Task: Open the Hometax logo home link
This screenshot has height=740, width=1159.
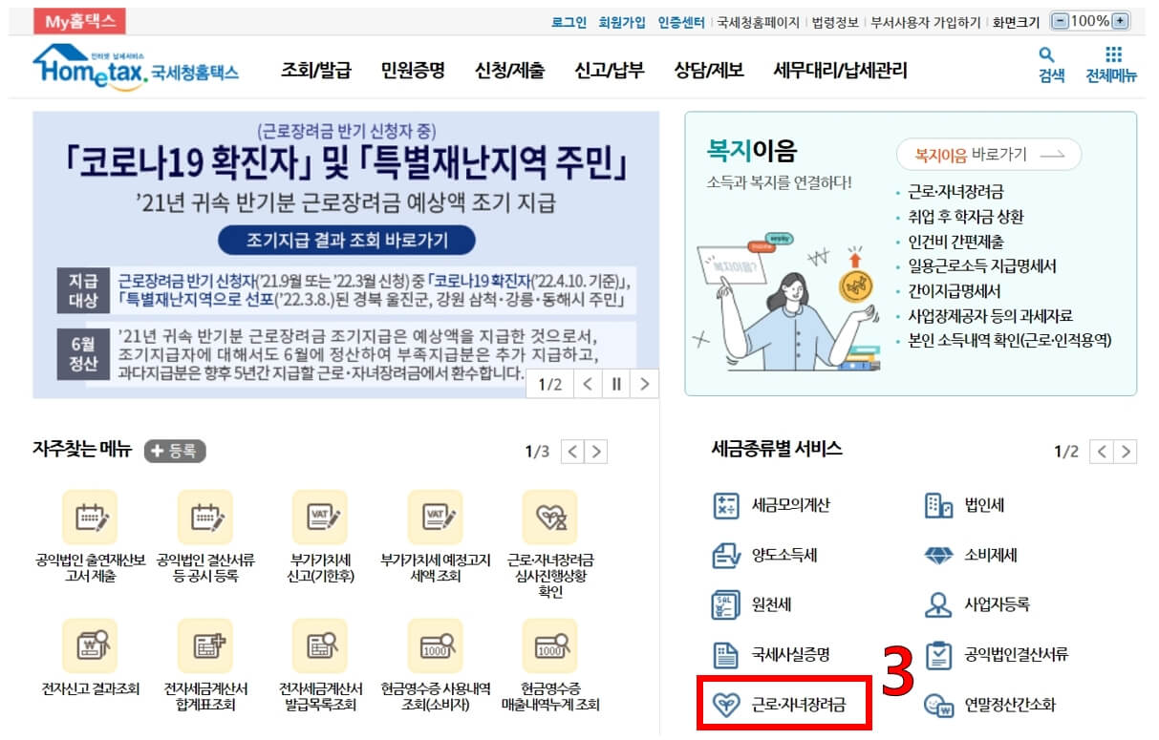Action: (x=136, y=68)
